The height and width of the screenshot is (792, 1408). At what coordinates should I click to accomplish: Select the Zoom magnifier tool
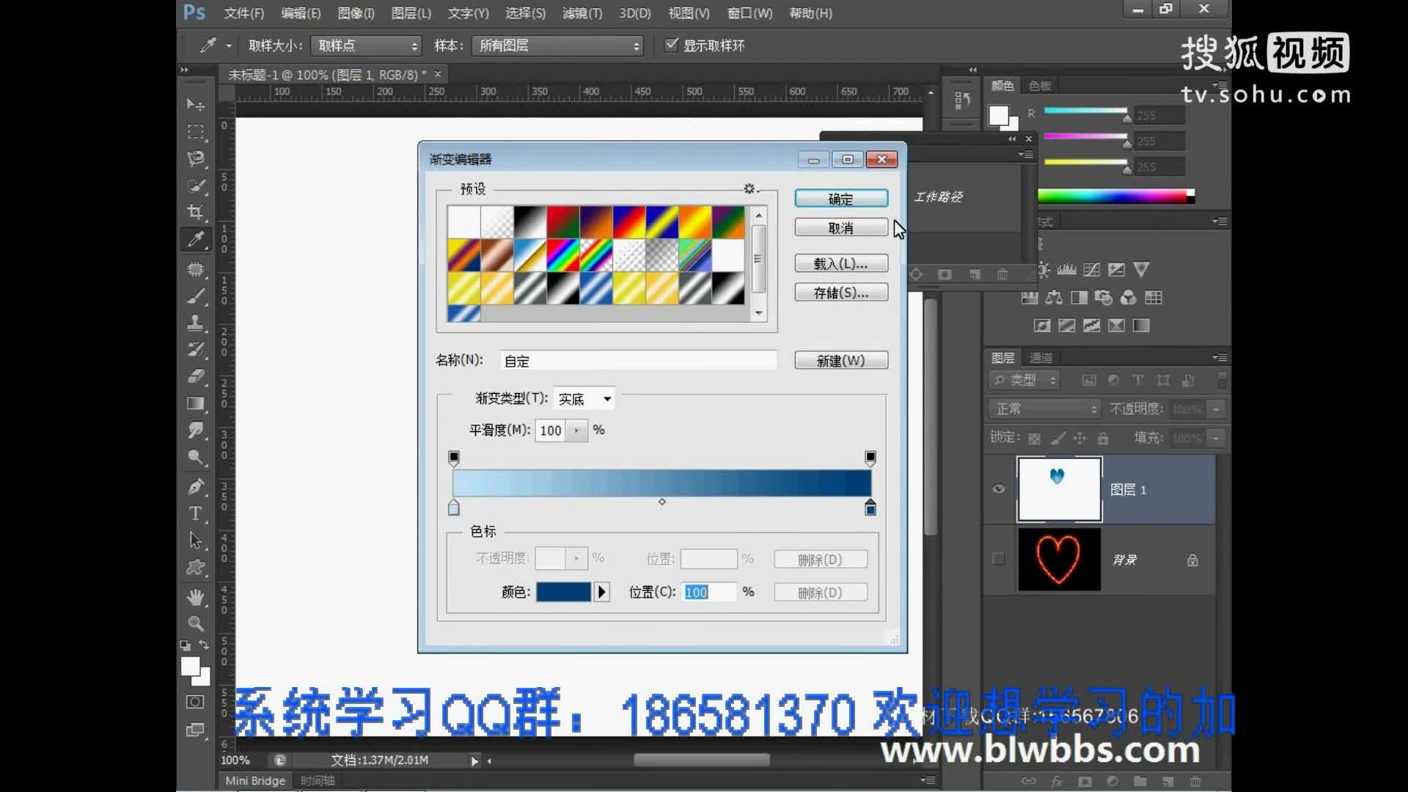[195, 623]
